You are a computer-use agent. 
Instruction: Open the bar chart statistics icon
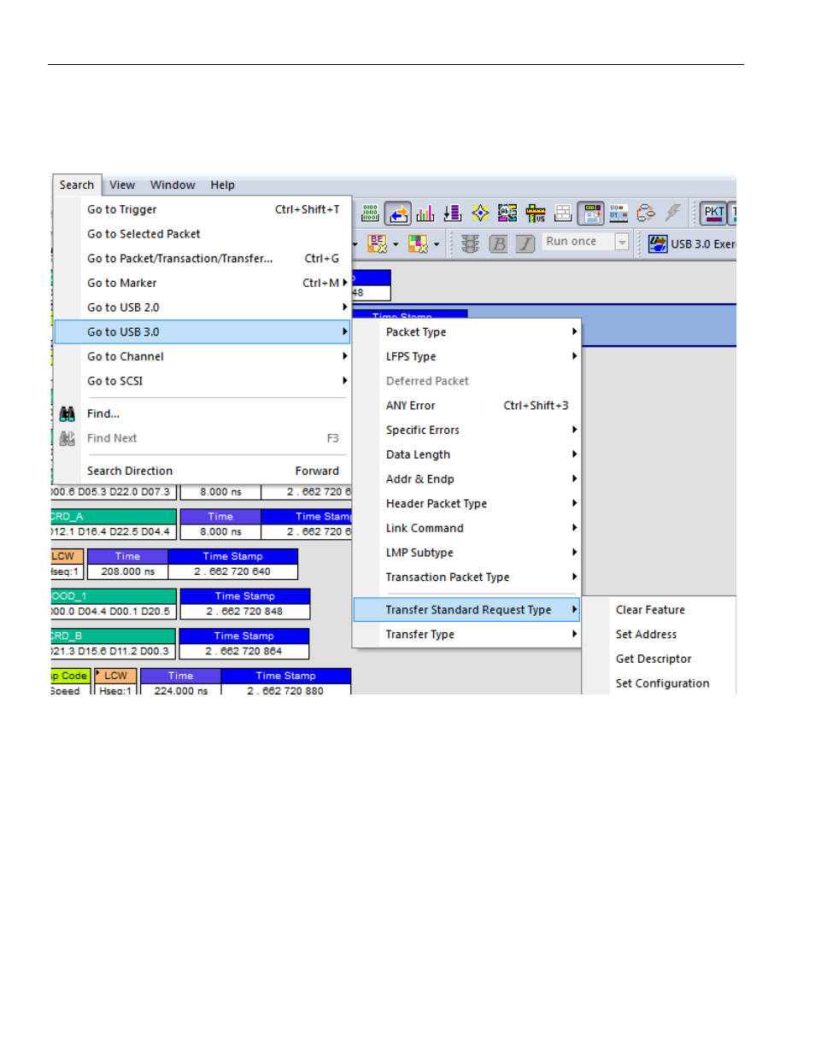pos(425,213)
